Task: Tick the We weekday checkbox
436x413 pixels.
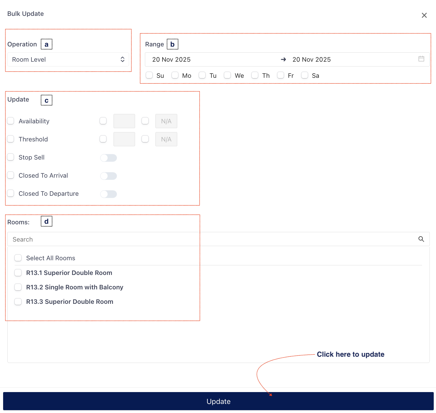Action: 227,75
